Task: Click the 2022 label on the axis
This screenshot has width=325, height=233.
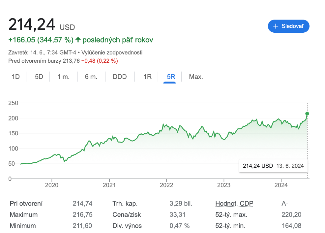Action: [166, 185]
